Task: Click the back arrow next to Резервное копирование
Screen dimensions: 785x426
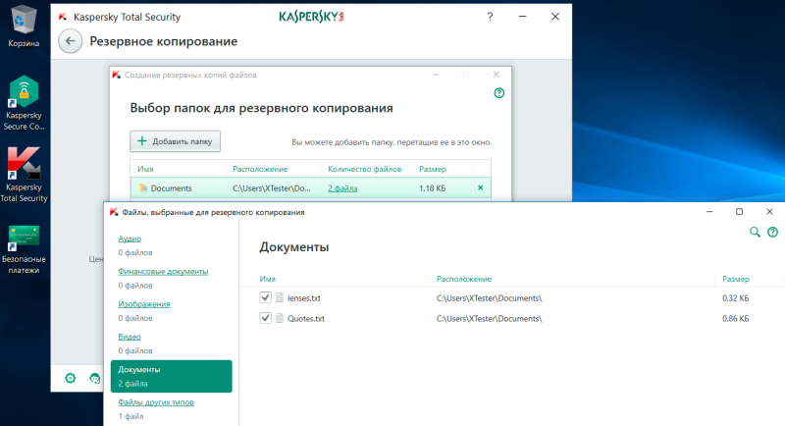Action: [70, 41]
